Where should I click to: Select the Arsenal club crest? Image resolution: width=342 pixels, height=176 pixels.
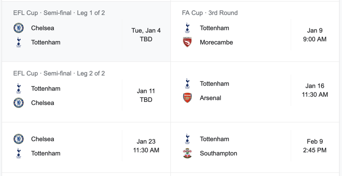[x=187, y=98]
